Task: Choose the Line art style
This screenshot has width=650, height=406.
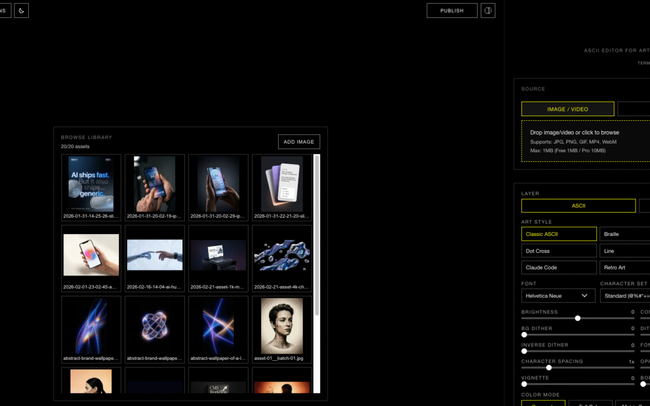Action: click(x=625, y=251)
